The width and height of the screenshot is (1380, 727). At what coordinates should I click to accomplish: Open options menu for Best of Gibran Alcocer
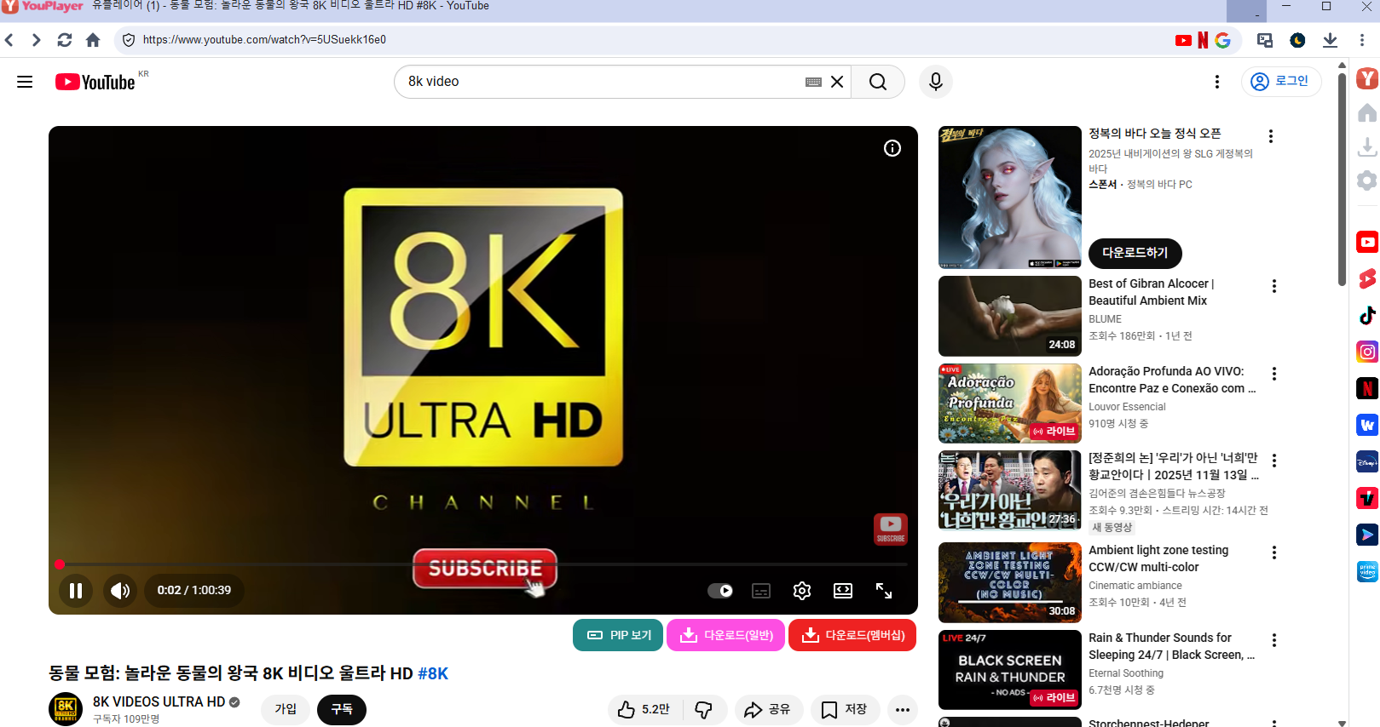pos(1274,286)
